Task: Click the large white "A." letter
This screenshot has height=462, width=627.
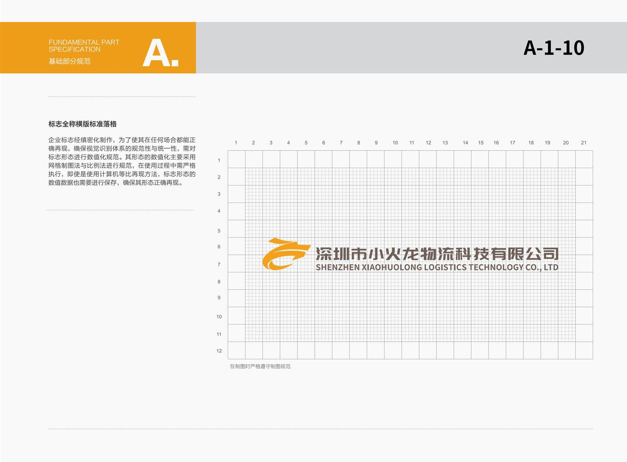Action: click(x=161, y=53)
